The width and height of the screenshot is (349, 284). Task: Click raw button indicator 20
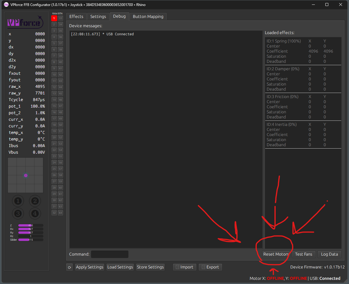(x=54, y=138)
